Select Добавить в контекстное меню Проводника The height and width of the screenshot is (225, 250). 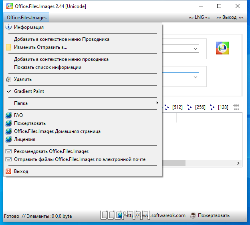click(x=83, y=39)
